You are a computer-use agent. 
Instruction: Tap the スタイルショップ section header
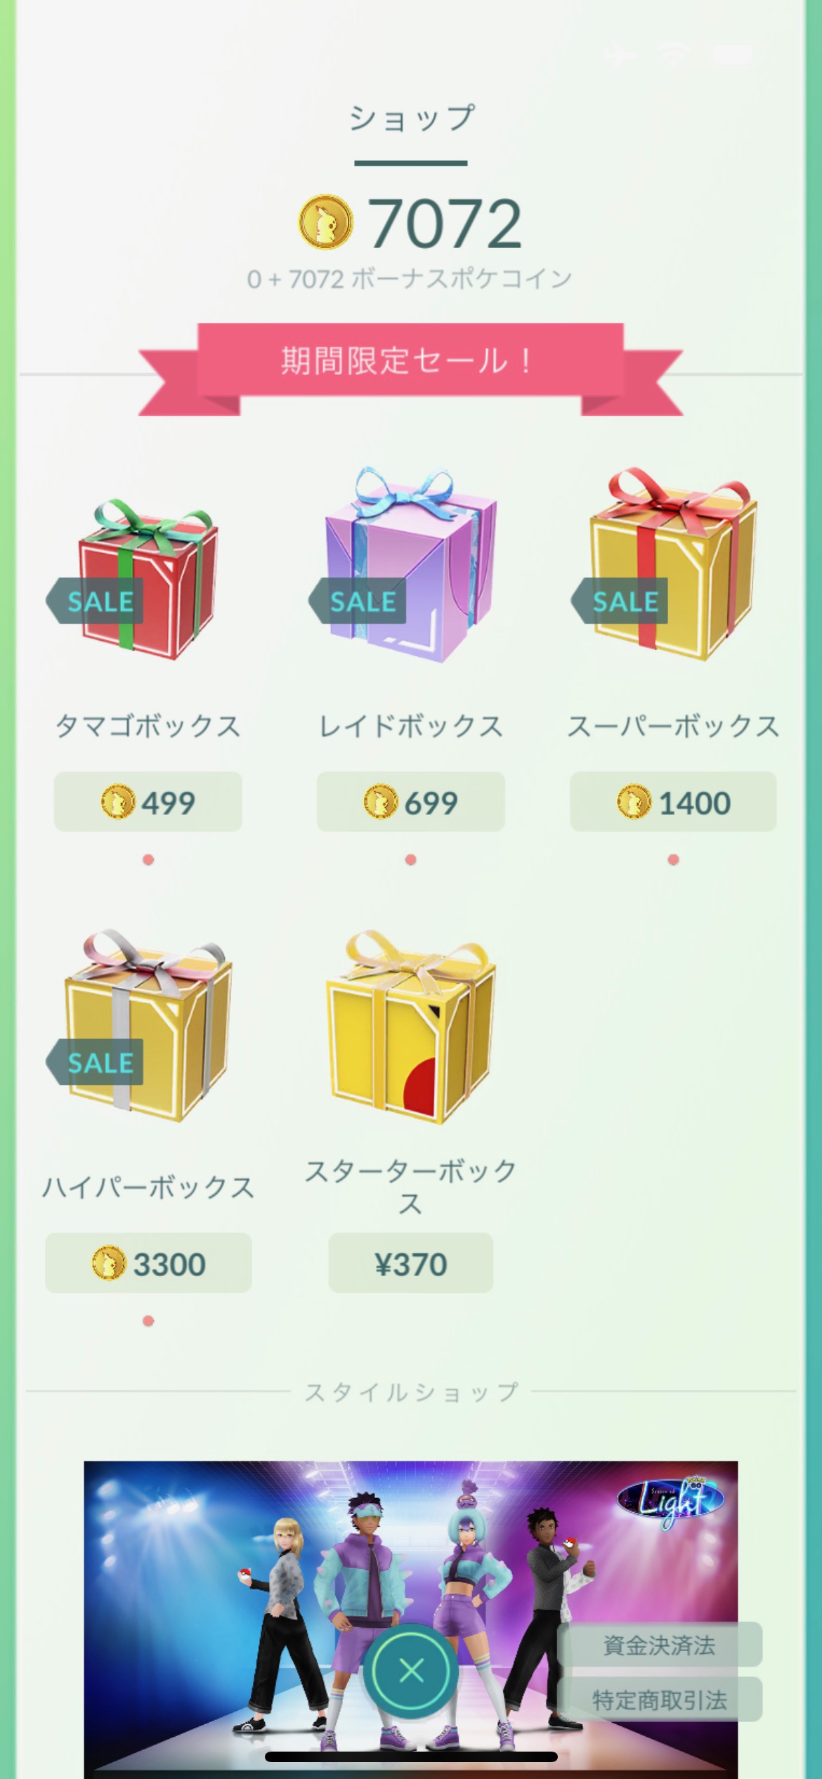click(411, 1391)
